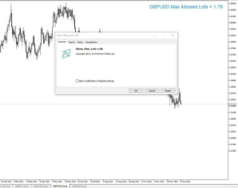Select the Visualization tab

91,42
